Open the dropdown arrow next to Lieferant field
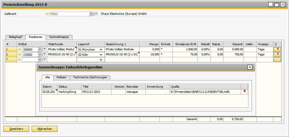The width and height of the screenshot is (289, 137). click(96, 14)
